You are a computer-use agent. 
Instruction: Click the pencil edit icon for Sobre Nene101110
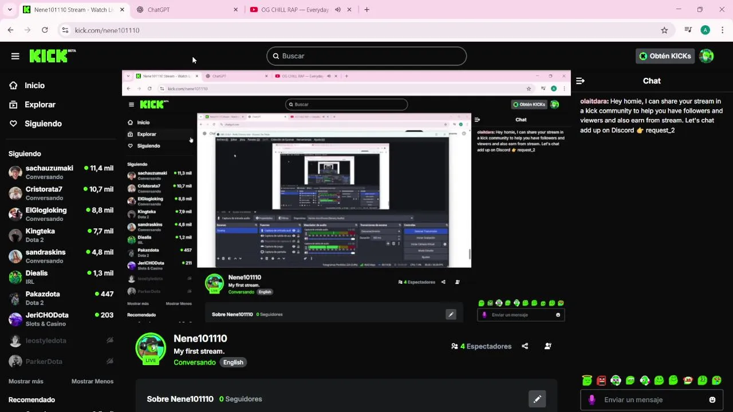tap(537, 399)
